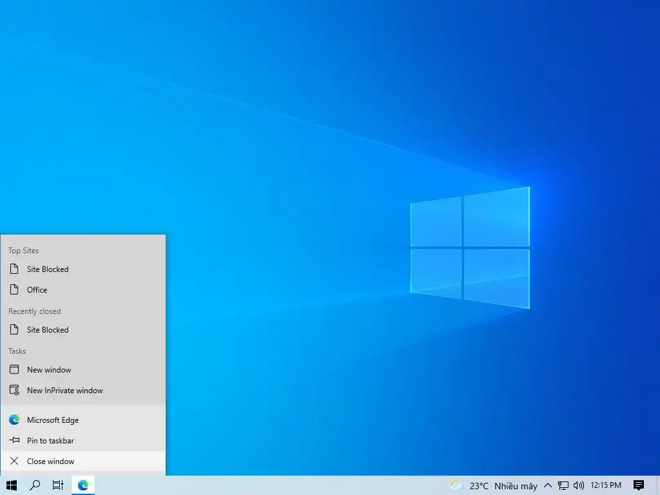Click the Microsoft Edge taskbar icon
Viewport: 660px width, 495px height.
pos(83,485)
